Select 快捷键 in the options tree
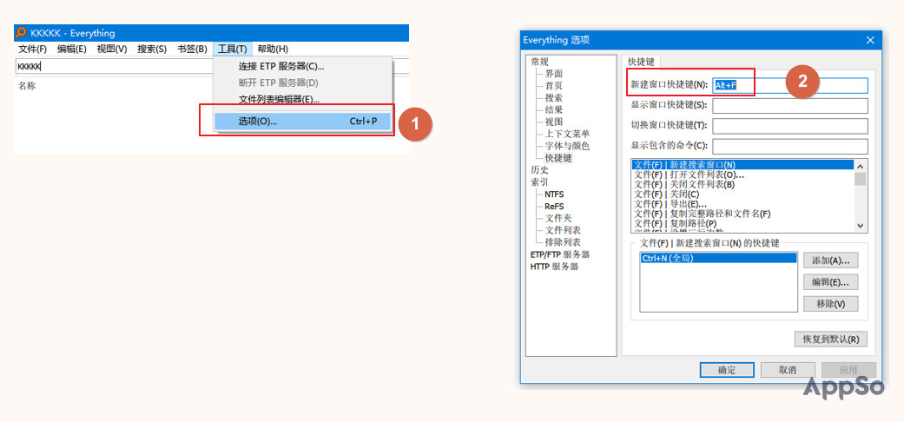This screenshot has height=422, width=904. 558,158
